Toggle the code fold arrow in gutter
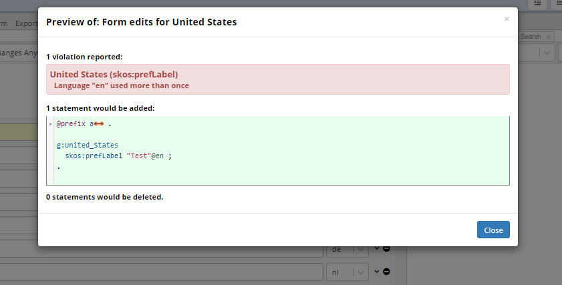The image size is (562, 285). [x=51, y=124]
